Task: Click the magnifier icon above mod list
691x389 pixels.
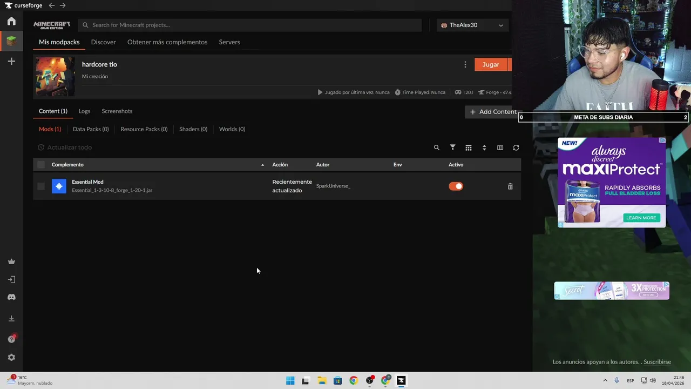Action: click(x=437, y=147)
